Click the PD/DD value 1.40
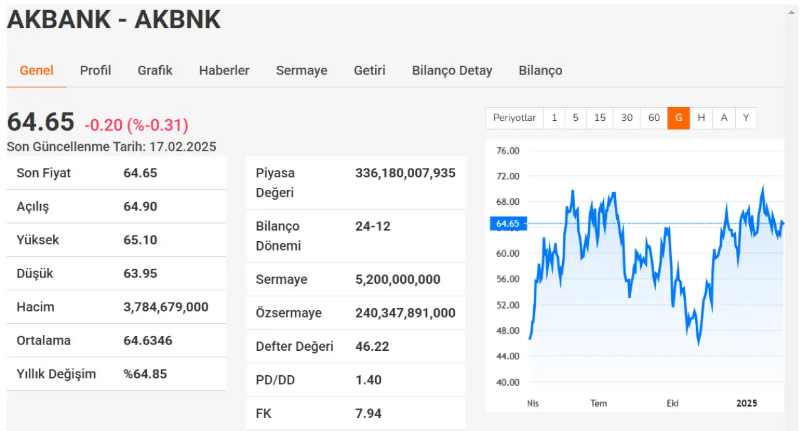Image resolution: width=803 pixels, height=431 pixels. tap(368, 380)
